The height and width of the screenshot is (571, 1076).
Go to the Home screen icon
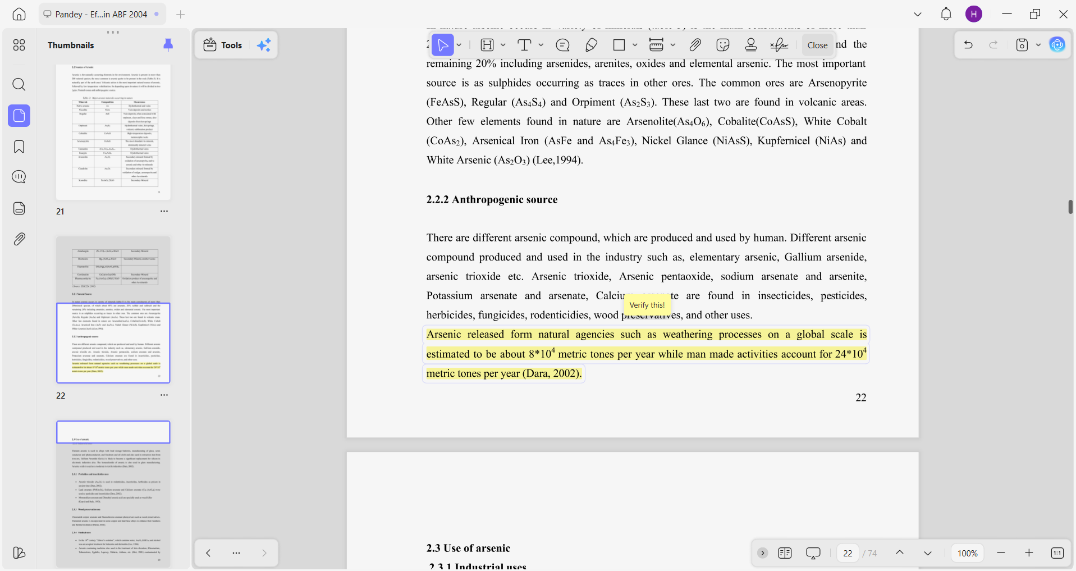click(19, 14)
